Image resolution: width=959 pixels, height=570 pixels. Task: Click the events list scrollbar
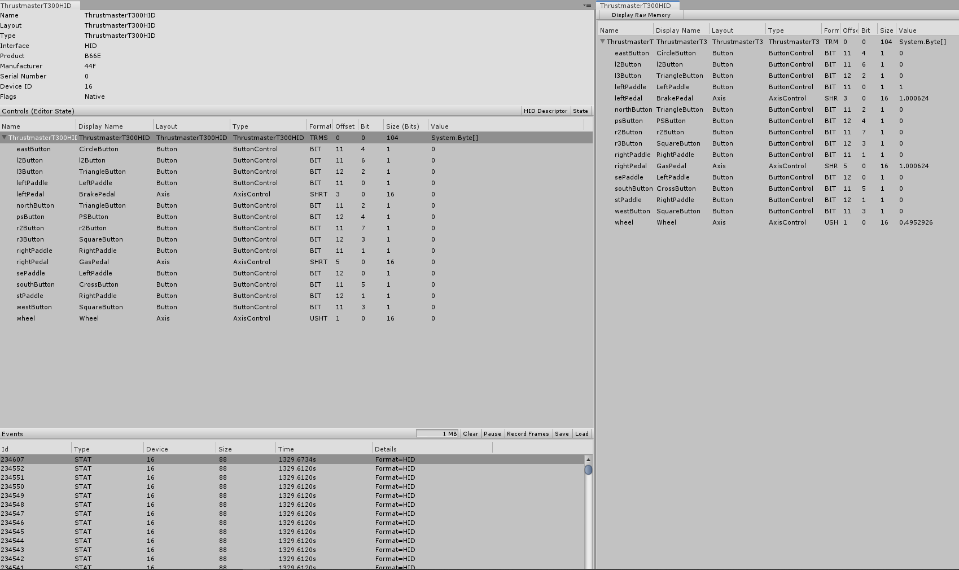(x=589, y=468)
